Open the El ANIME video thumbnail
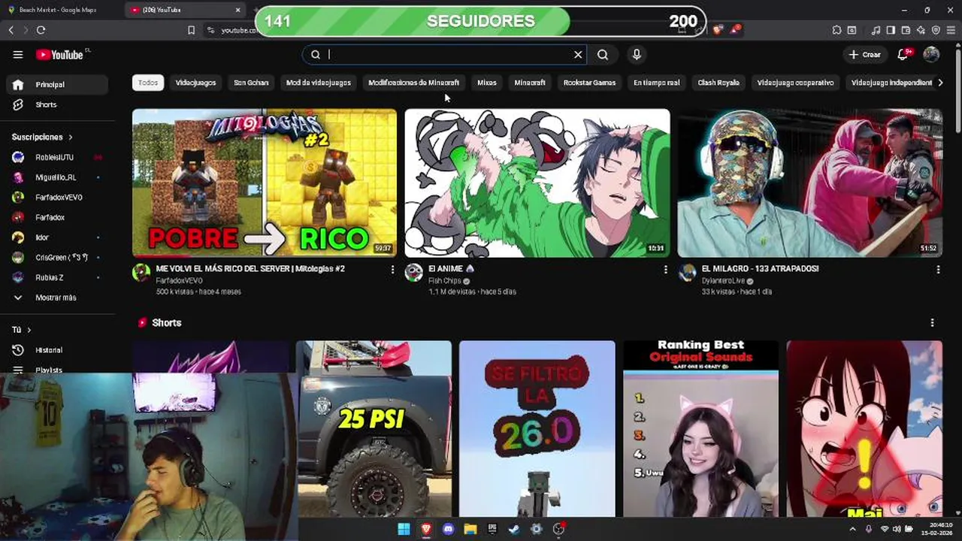The image size is (962, 541). tap(537, 183)
